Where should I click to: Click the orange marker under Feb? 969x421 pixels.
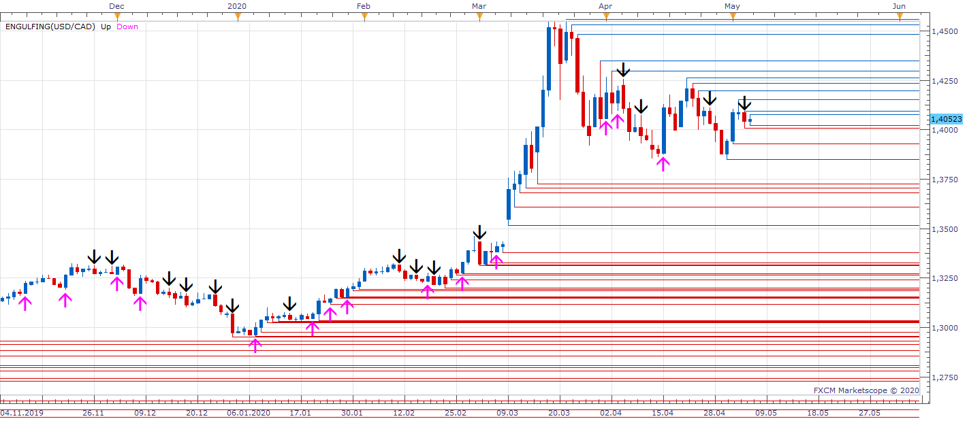[x=364, y=16]
